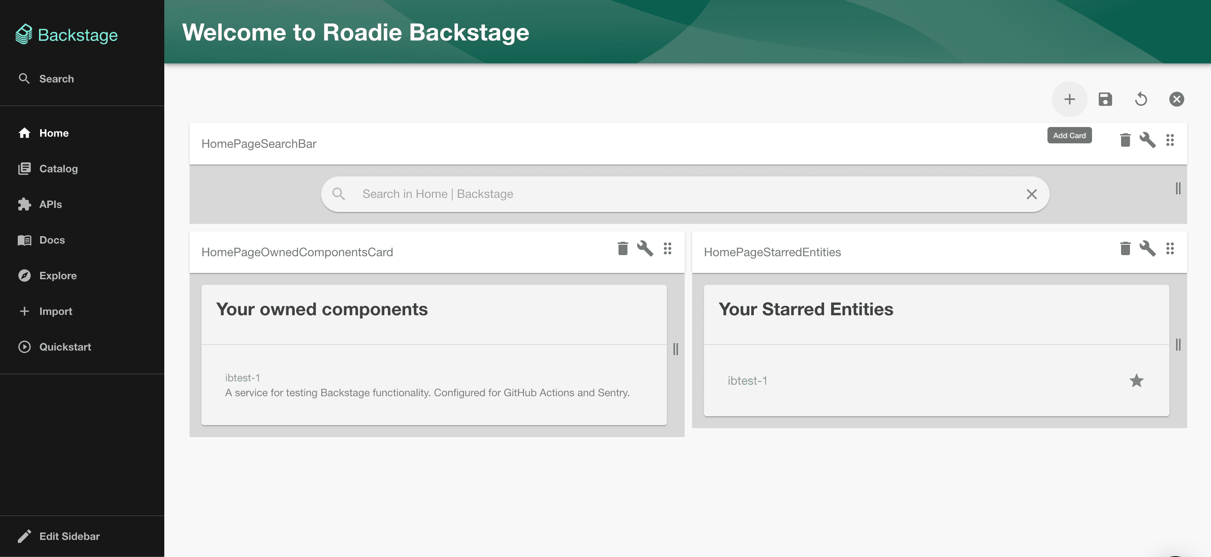1211x557 pixels.
Task: Click the Edit Sidebar pencil icon
Action: 25,536
